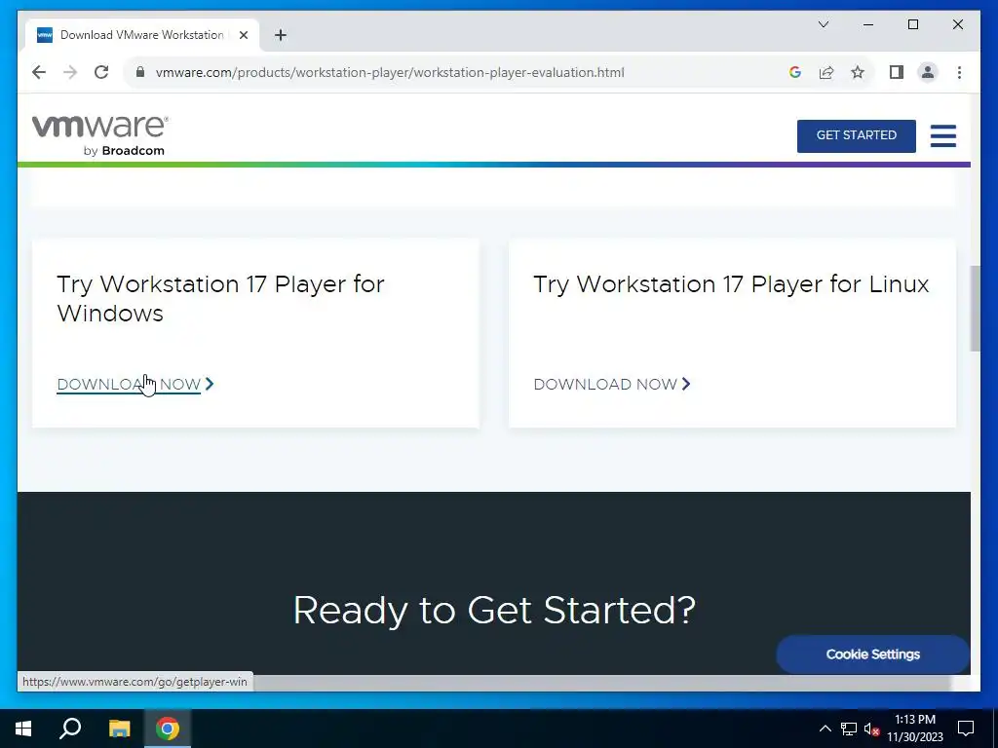Click chevron next to Windows DOWNLOAD NOW
This screenshot has width=998, height=748.
click(x=210, y=384)
